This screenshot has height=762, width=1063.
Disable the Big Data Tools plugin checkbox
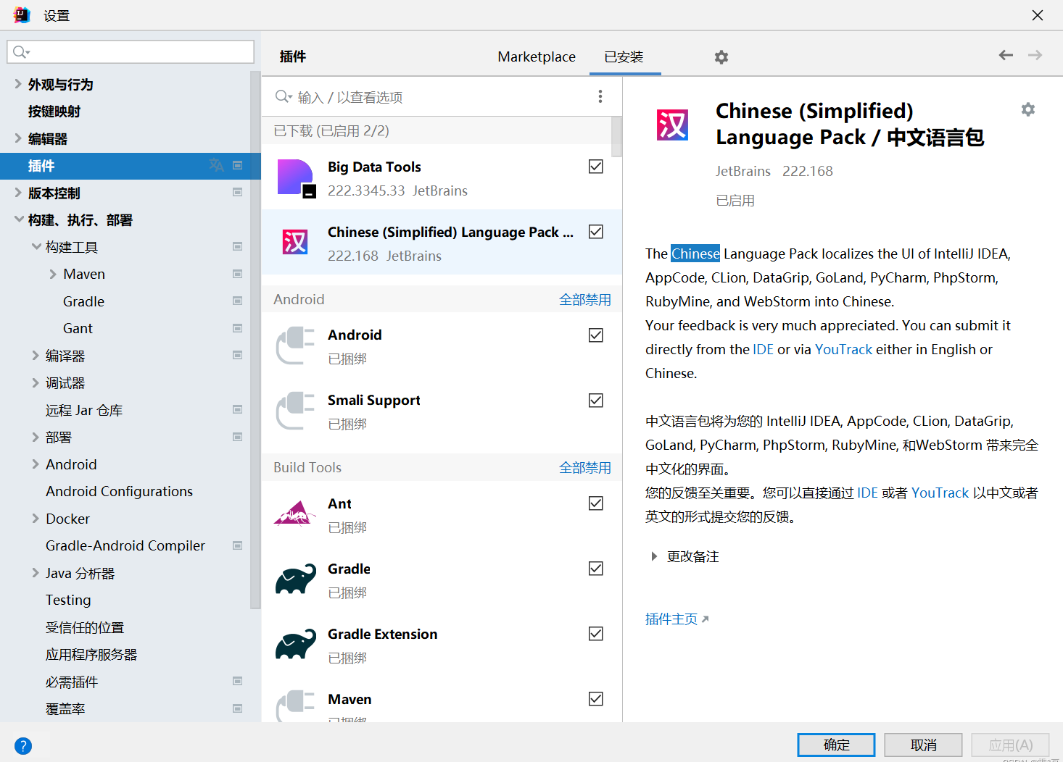tap(596, 167)
